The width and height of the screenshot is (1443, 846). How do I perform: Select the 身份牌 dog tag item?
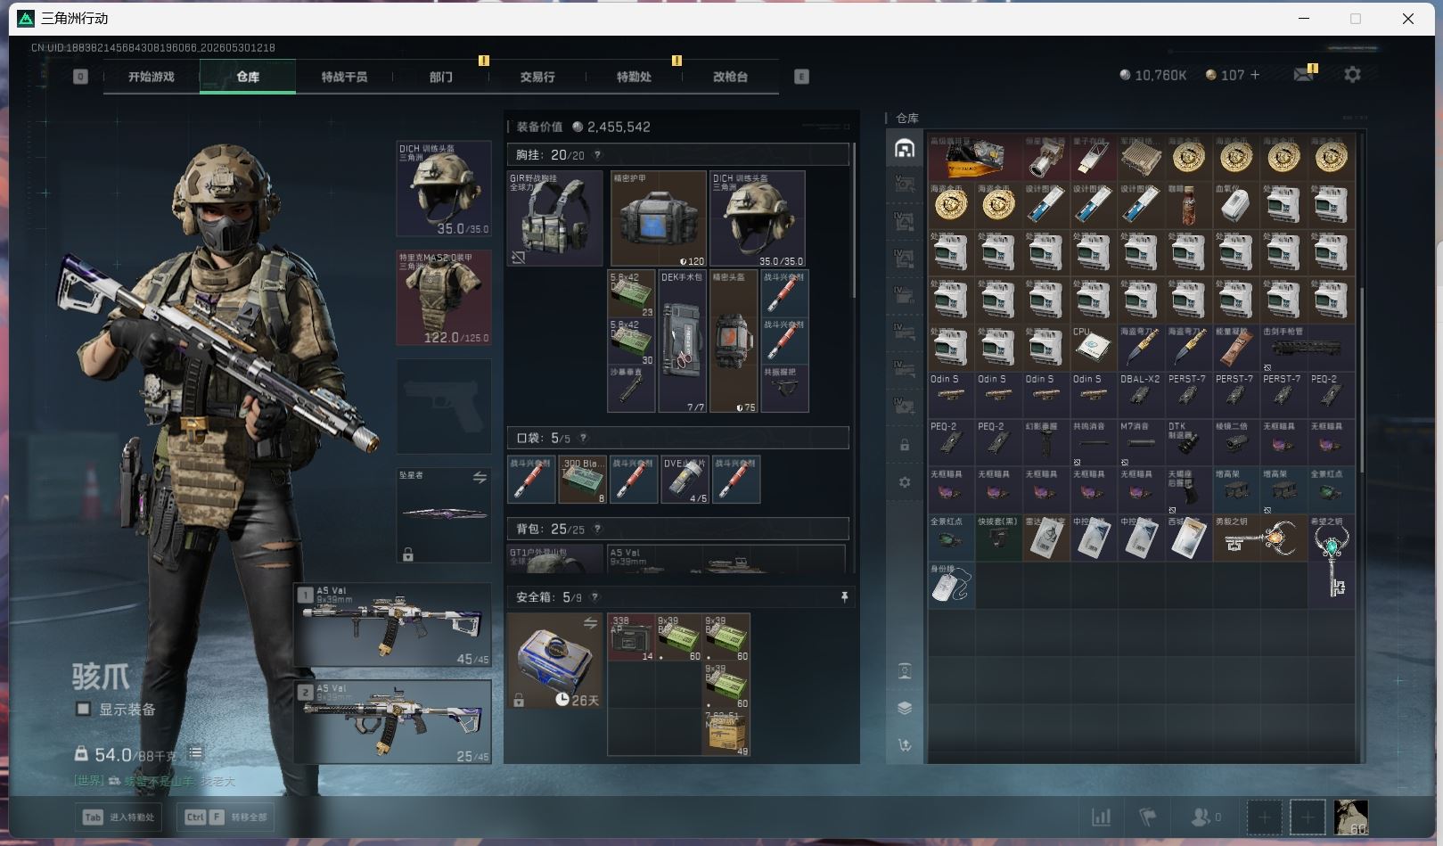click(951, 584)
